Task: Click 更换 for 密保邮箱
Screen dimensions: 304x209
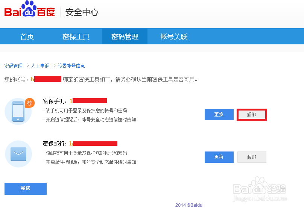Action: 219,157
